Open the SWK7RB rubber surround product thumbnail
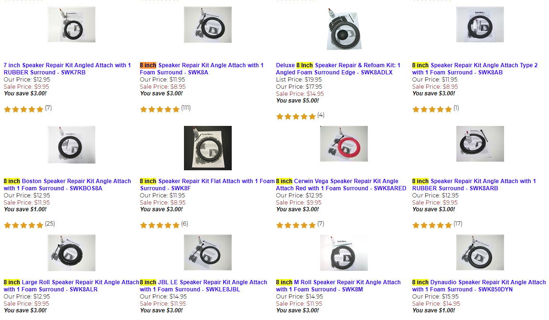This screenshot has width=549, height=320. point(72,24)
